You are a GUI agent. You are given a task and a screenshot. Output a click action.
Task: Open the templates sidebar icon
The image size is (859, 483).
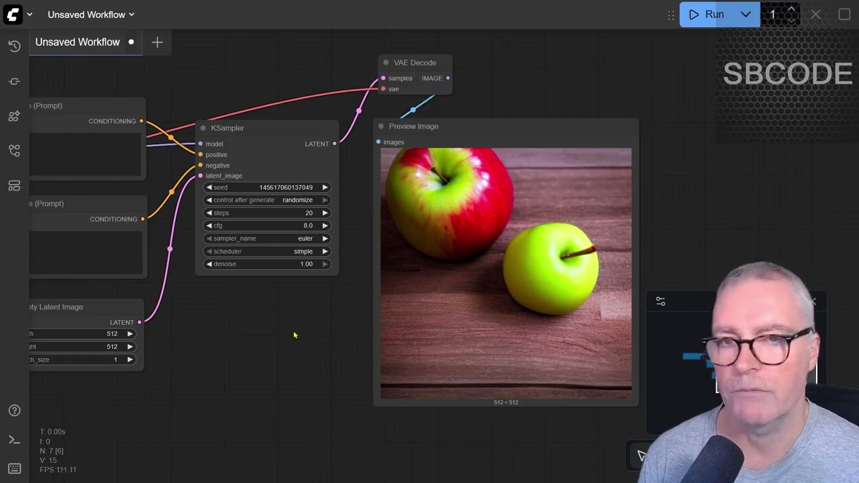(x=14, y=186)
